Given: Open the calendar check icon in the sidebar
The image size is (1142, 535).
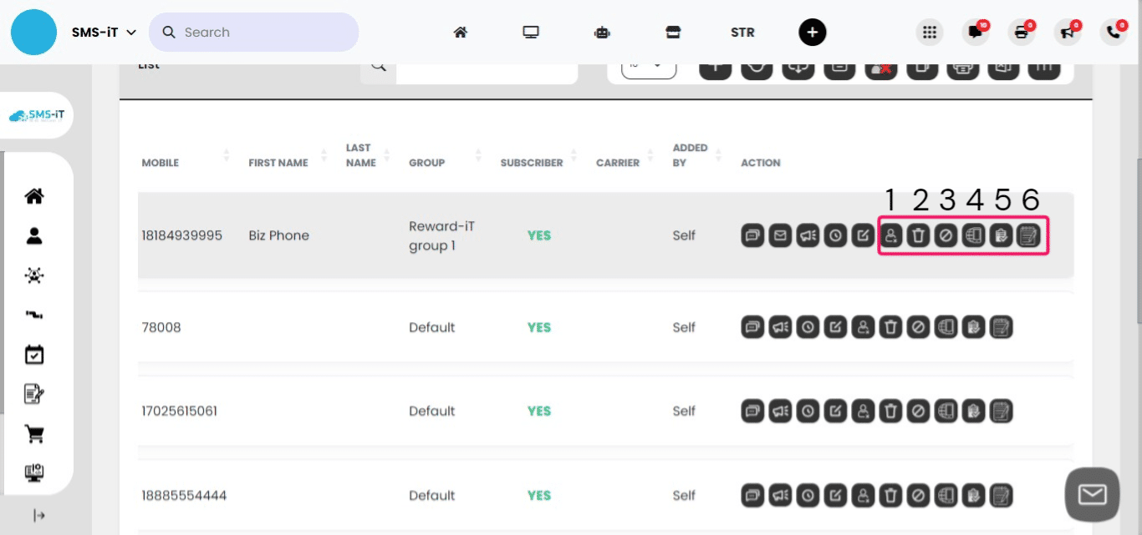Looking at the screenshot, I should pos(34,355).
